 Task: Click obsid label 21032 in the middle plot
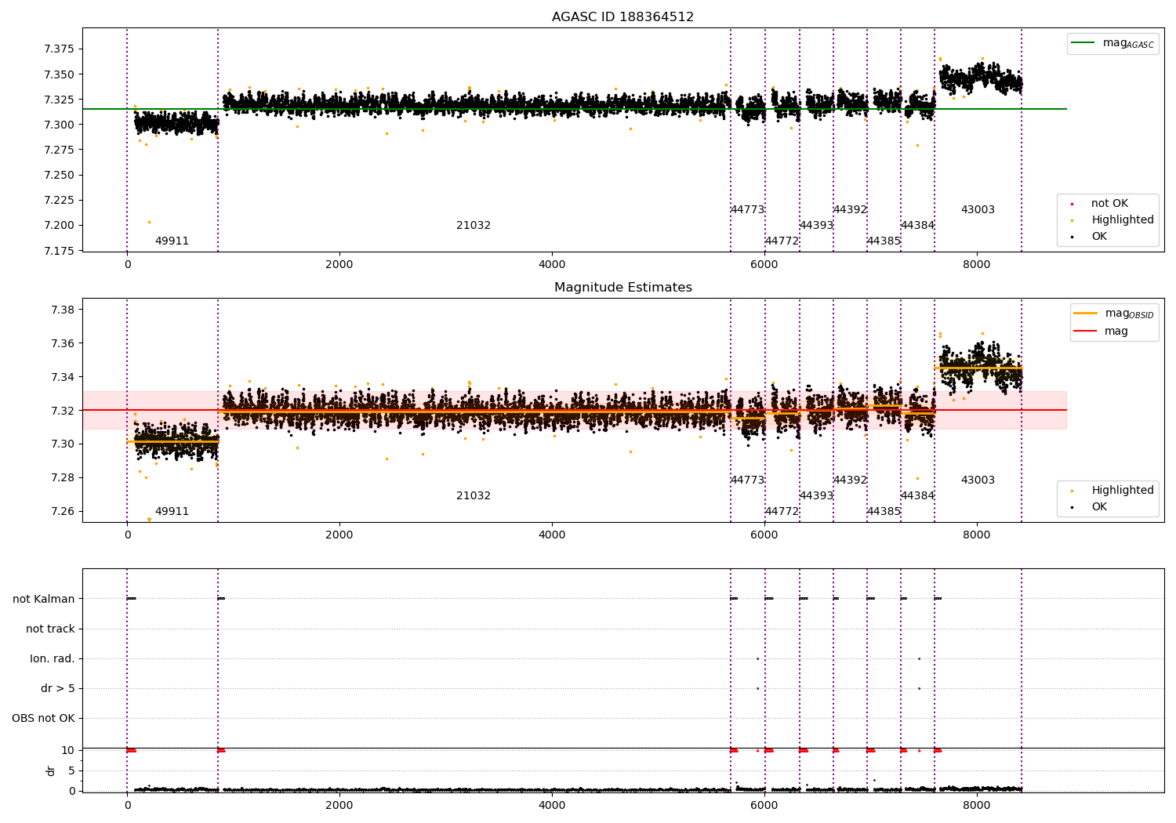(474, 496)
